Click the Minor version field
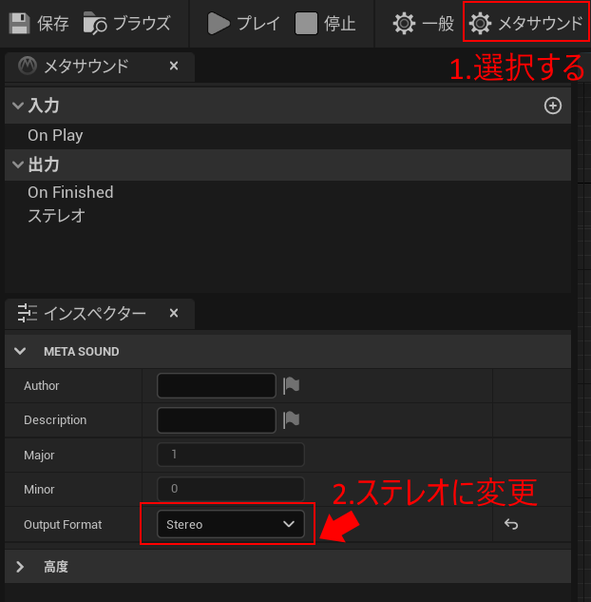Screen dimensions: 591x602 point(231,489)
